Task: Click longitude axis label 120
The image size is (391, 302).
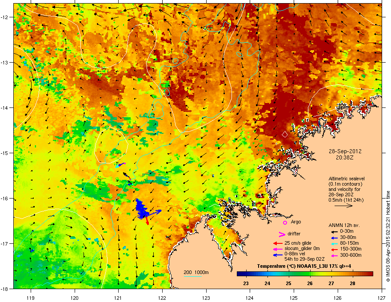Action: pyautogui.click(x=75, y=298)
